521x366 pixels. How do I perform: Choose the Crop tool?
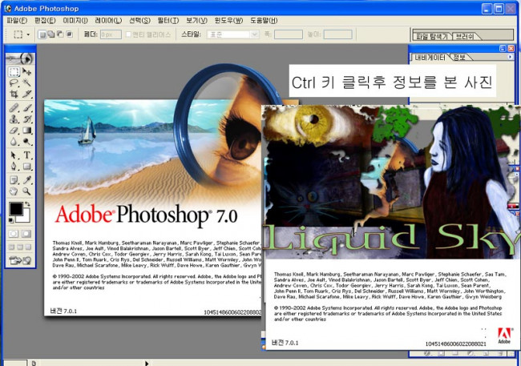coord(14,95)
